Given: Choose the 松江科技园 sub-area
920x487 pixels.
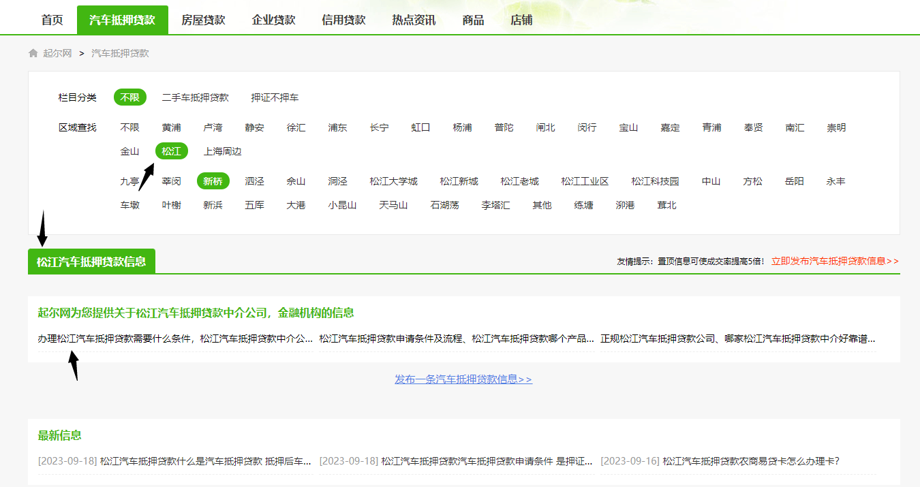Looking at the screenshot, I should [x=656, y=181].
